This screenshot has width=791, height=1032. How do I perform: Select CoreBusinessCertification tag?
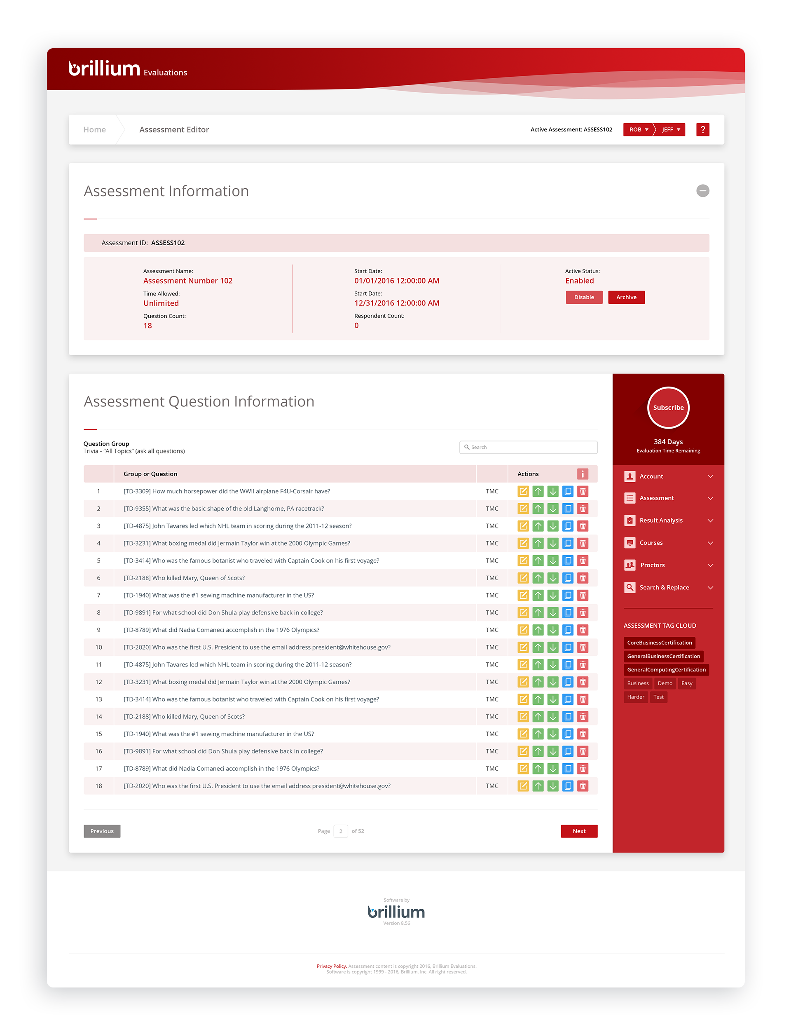659,643
